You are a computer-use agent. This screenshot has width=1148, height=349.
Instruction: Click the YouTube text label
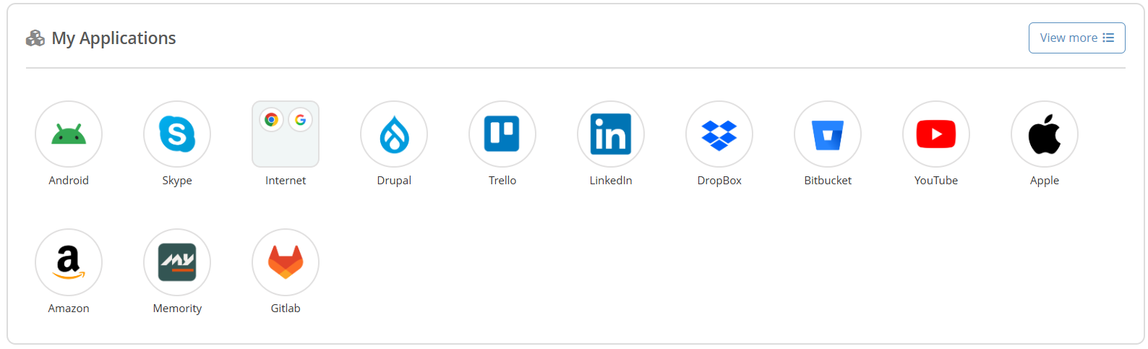[936, 181]
